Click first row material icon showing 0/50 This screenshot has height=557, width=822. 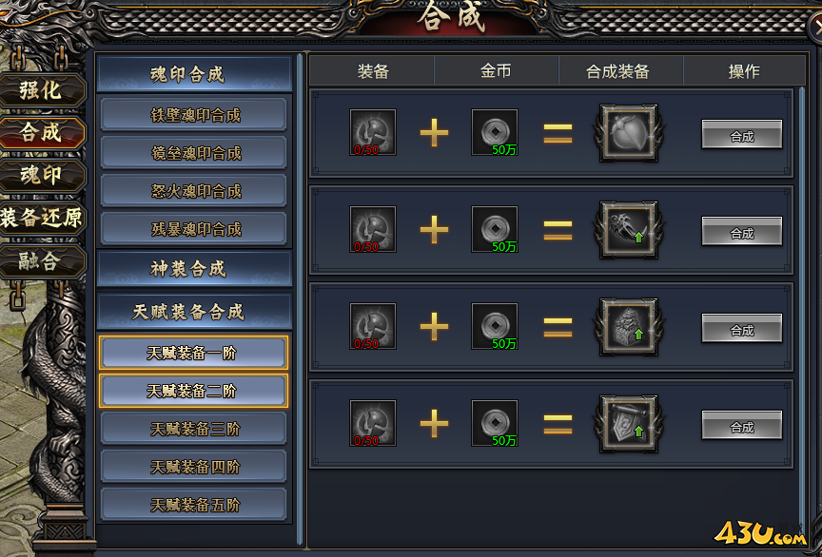(x=373, y=132)
